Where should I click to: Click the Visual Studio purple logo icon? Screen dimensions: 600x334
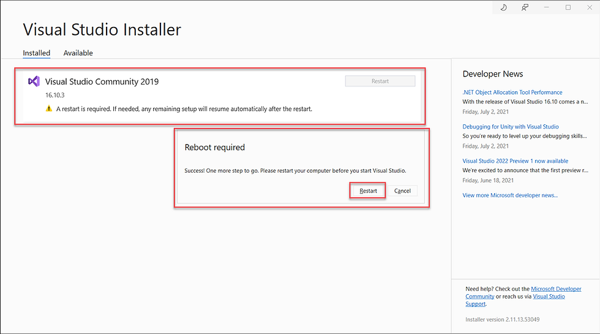coord(34,81)
